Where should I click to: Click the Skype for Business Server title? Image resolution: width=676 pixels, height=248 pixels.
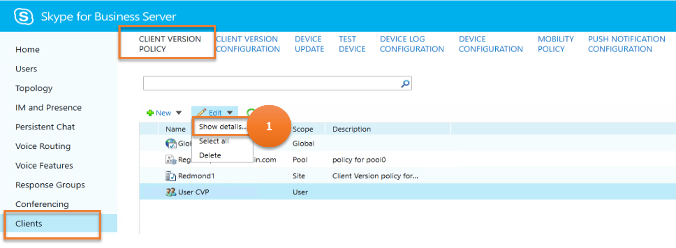pyautogui.click(x=109, y=17)
